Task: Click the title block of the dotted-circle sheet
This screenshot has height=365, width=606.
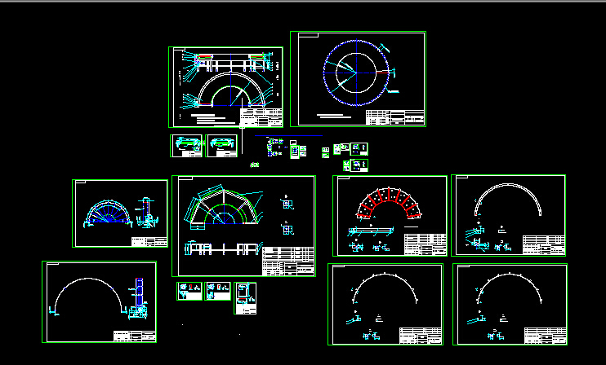Action: 395,117
